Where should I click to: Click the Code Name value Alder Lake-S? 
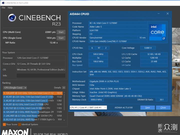tap(118, 27)
